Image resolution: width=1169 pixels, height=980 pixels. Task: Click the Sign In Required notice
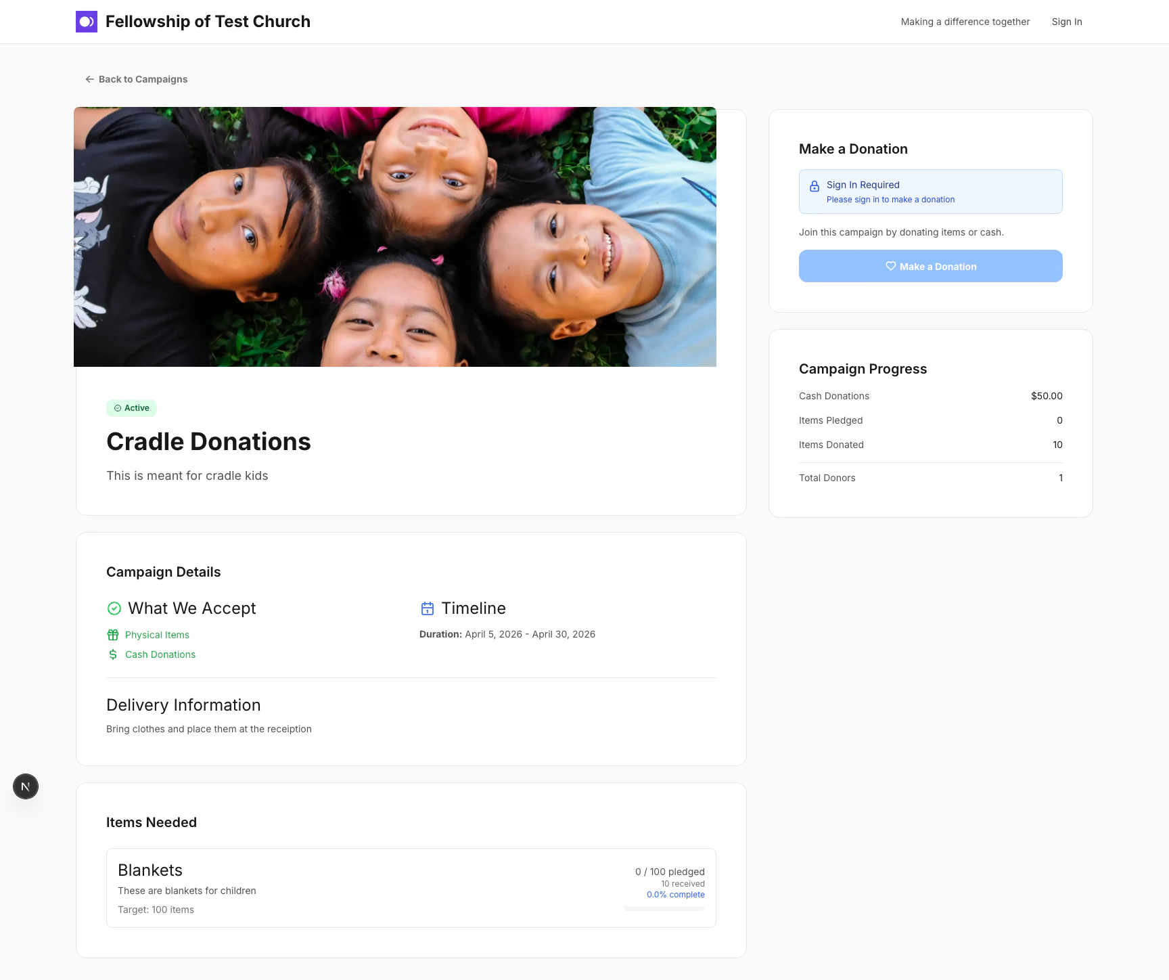tap(930, 192)
